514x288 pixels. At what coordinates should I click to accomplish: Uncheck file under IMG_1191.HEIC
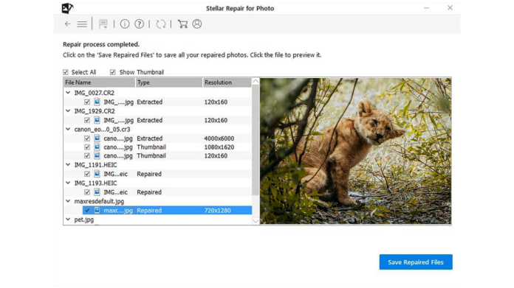coord(87,174)
